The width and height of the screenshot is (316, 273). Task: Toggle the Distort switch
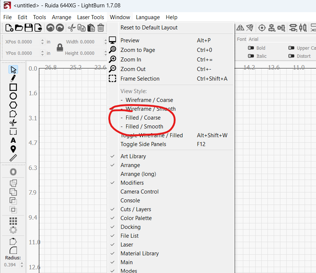pos(291,56)
